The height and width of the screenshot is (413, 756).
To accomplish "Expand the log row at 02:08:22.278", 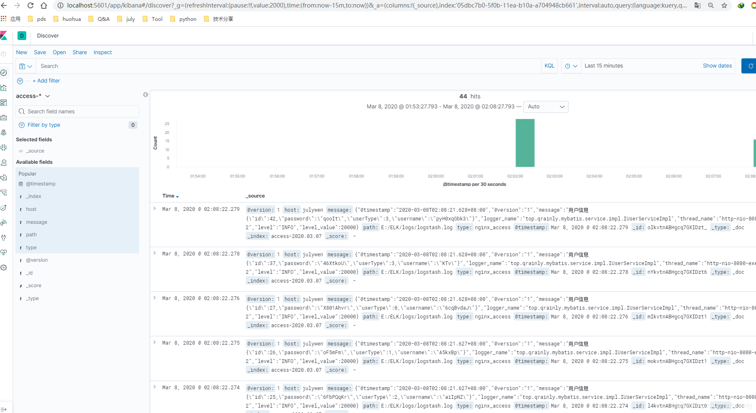I will (155, 253).
